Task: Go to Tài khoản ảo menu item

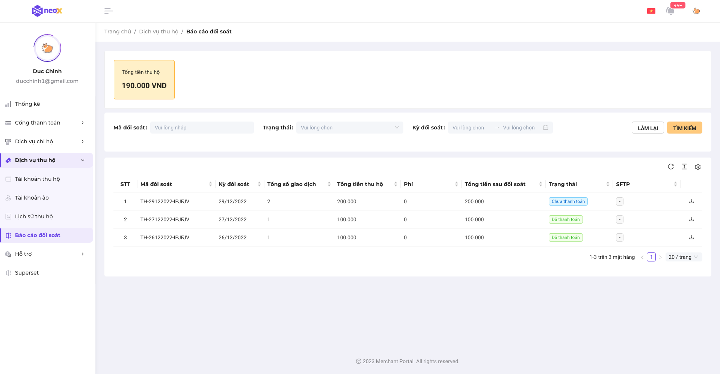Action: (x=32, y=198)
